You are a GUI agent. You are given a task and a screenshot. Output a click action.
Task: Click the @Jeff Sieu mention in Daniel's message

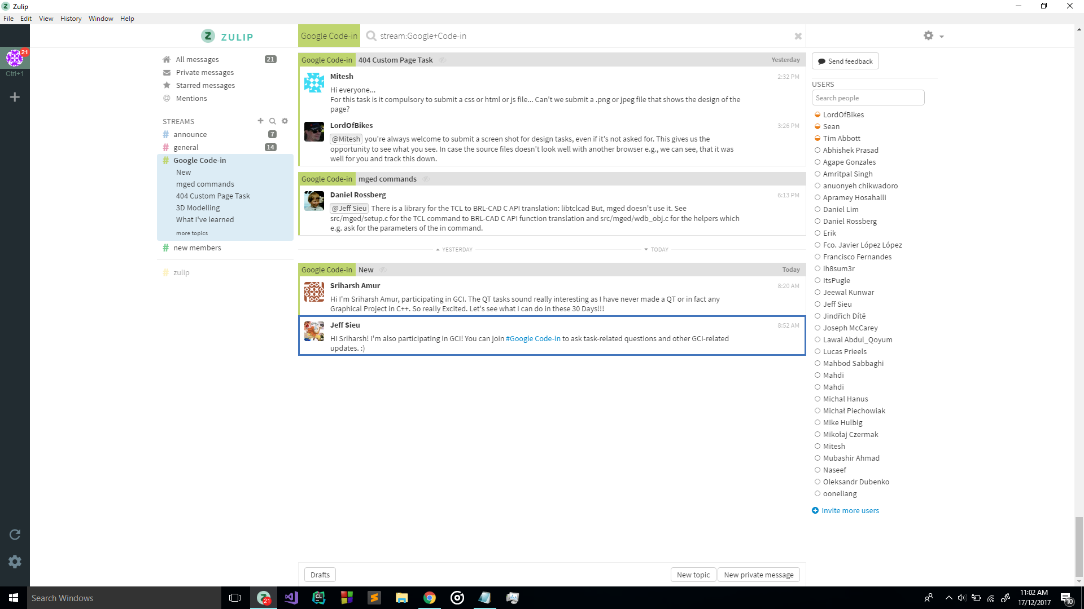pos(349,208)
